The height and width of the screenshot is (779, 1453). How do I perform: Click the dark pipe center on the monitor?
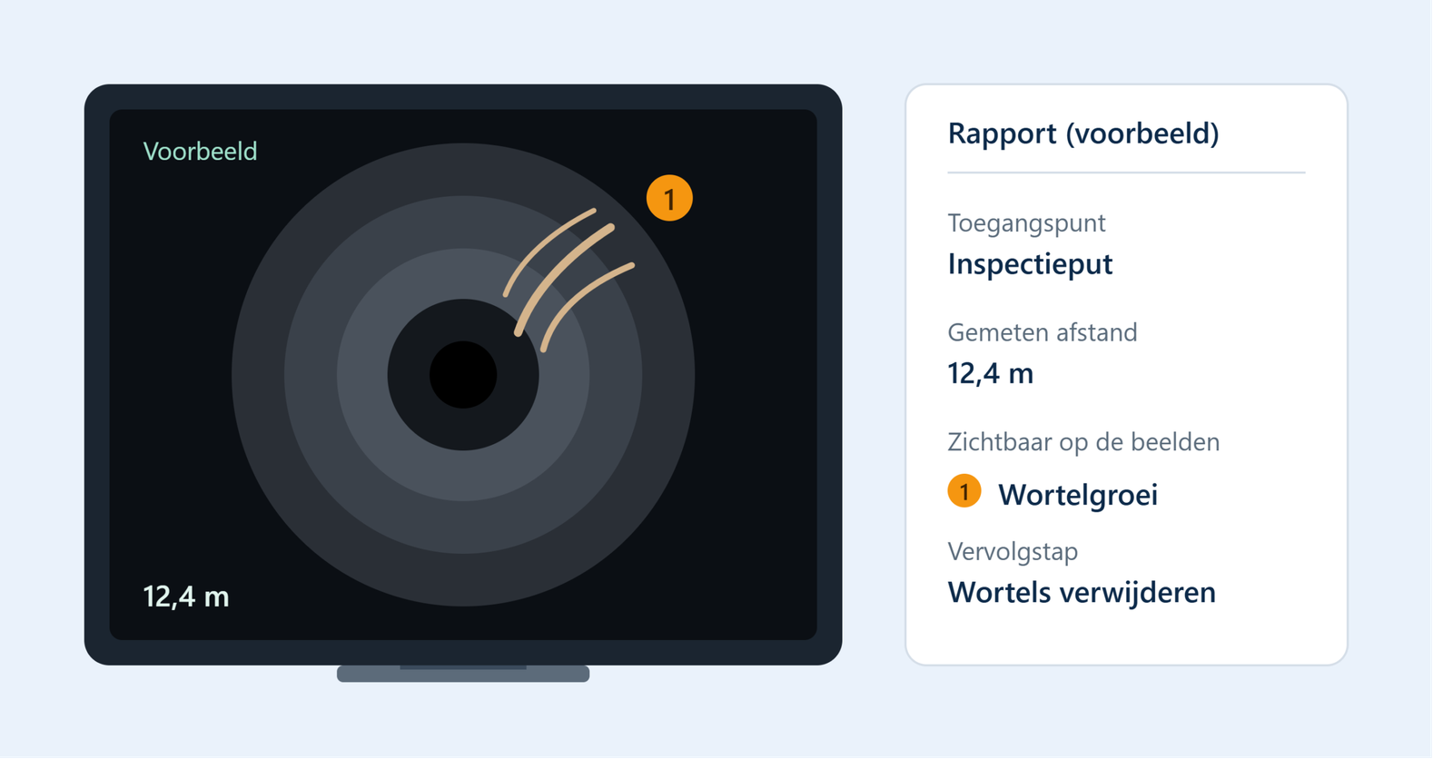tap(463, 375)
